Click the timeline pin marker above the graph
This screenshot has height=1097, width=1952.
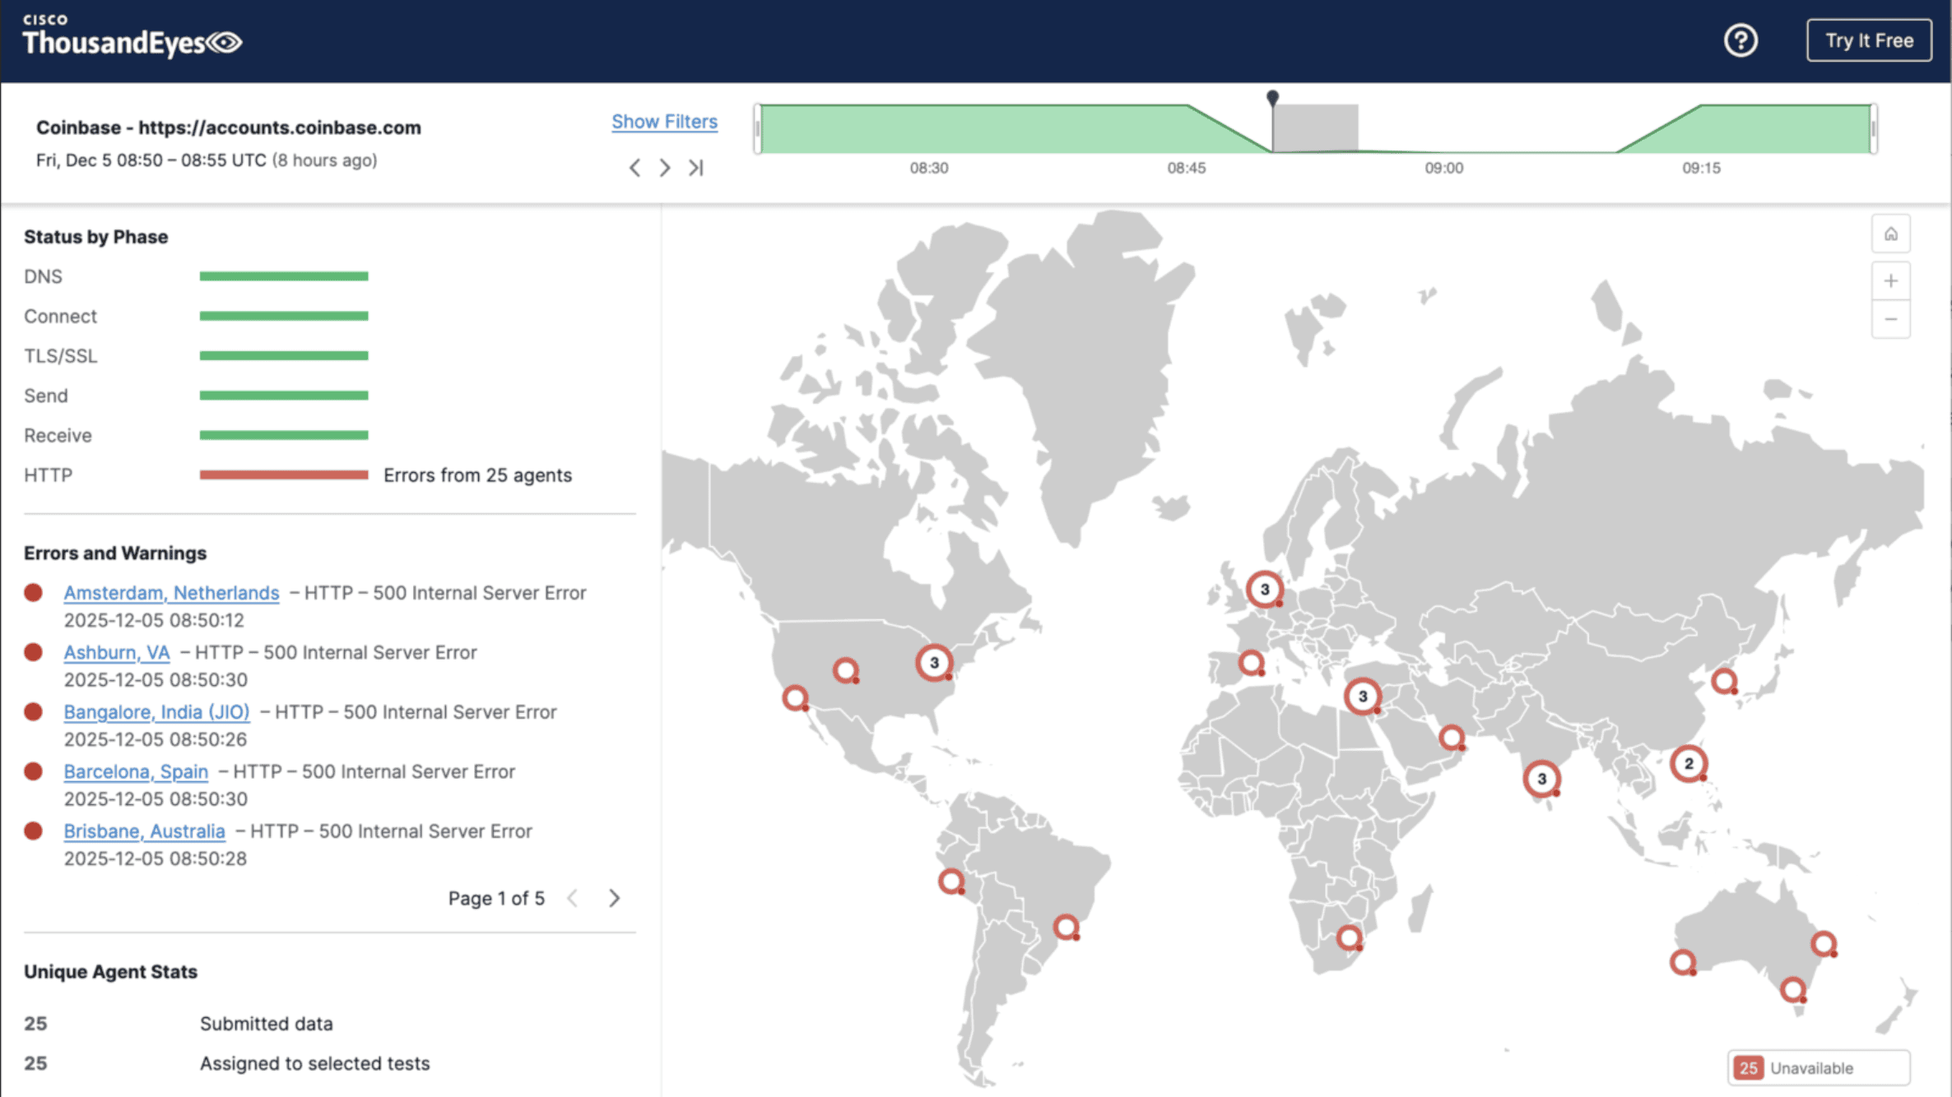pyautogui.click(x=1271, y=99)
